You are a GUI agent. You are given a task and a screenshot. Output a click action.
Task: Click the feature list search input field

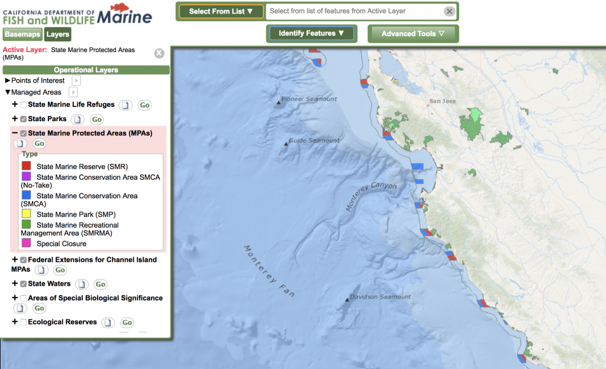tap(354, 11)
